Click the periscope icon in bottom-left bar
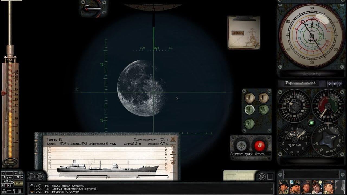Viewport: 347px width, 195px height. [x=14, y=191]
